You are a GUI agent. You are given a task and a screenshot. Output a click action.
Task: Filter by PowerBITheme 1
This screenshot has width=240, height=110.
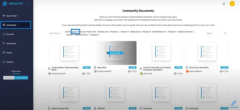(82, 35)
